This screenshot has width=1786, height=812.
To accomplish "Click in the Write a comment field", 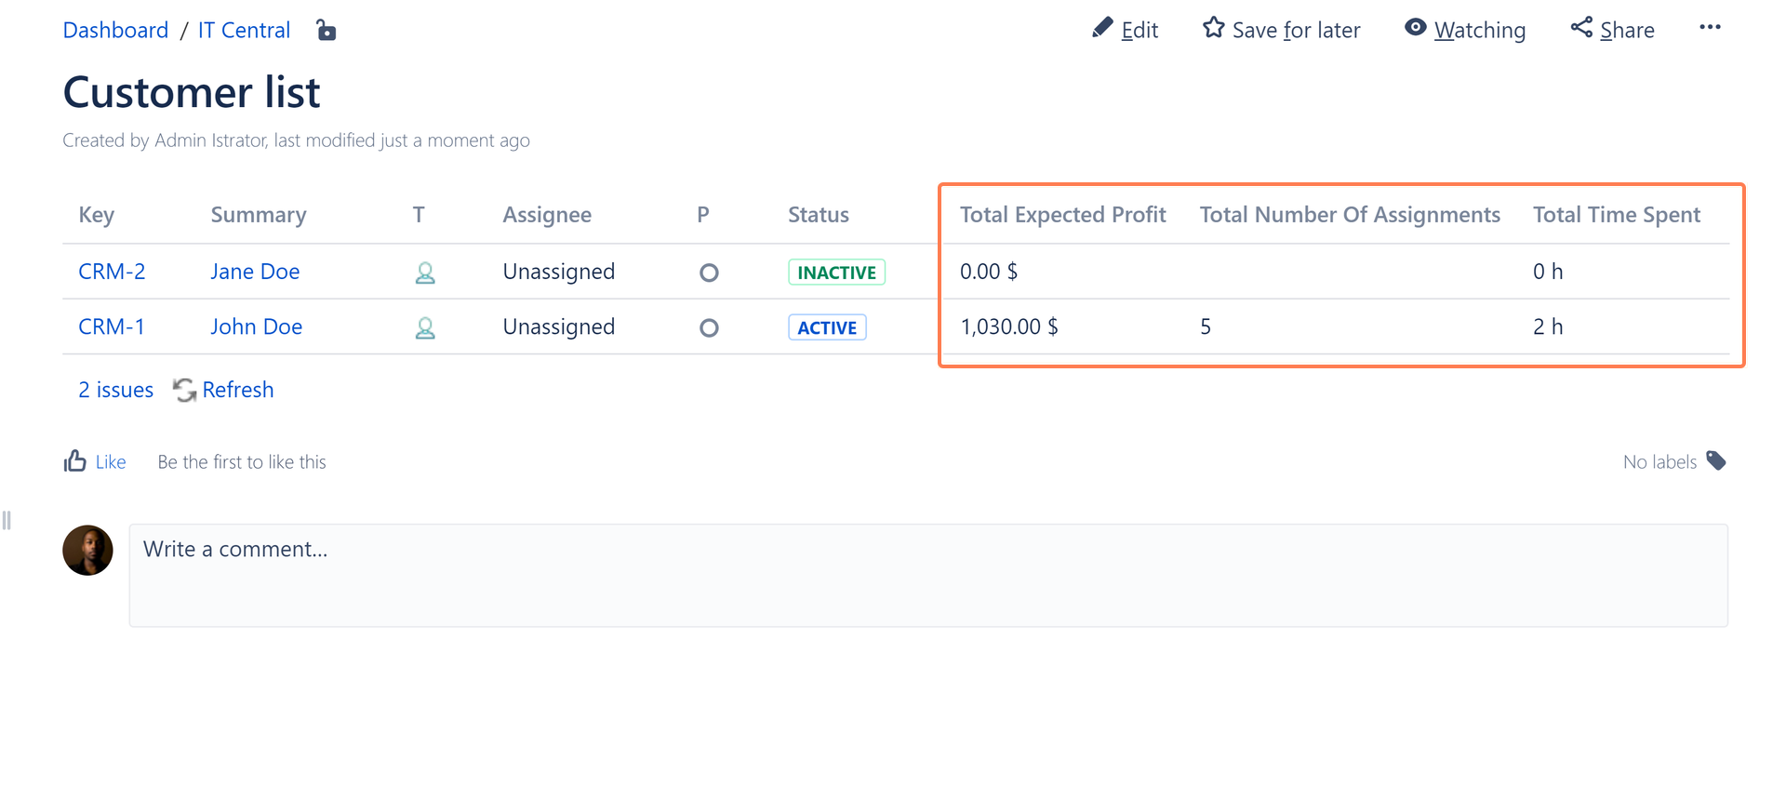I will click(x=927, y=575).
